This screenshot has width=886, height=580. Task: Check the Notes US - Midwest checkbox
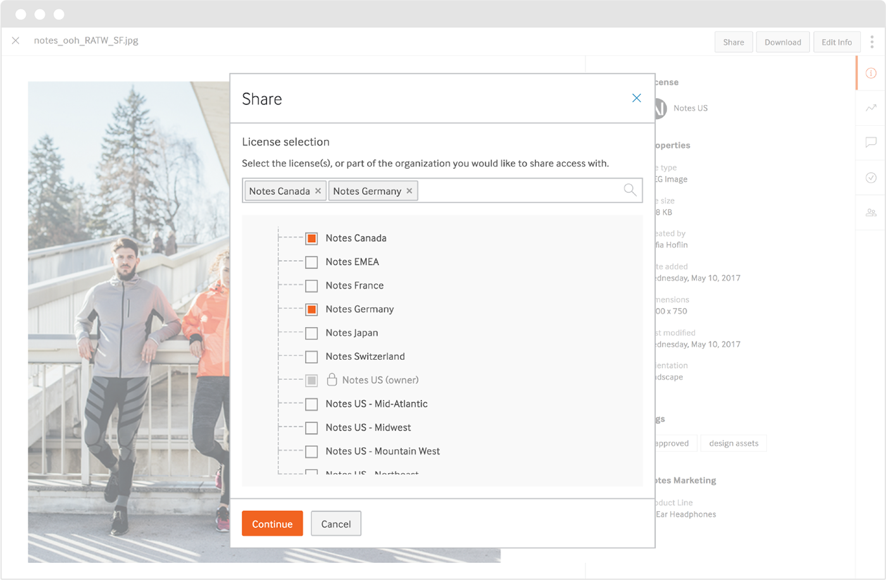[x=311, y=428]
